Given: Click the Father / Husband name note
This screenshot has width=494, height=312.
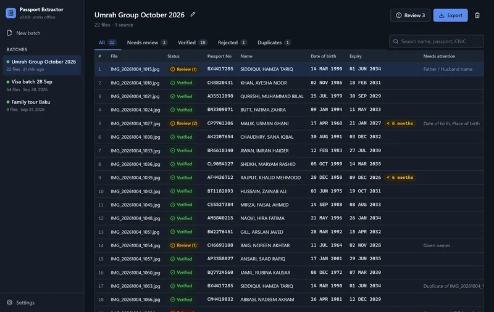Looking at the screenshot, I should pyautogui.click(x=448, y=69).
